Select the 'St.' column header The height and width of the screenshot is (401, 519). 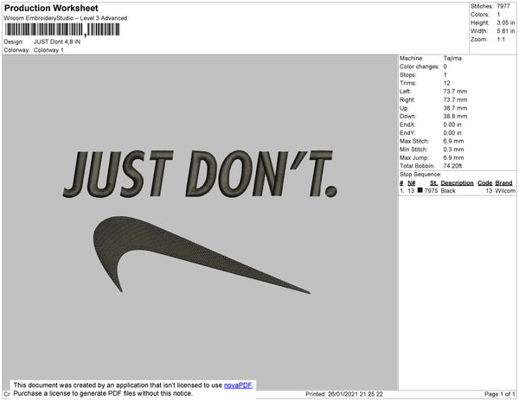pos(433,183)
